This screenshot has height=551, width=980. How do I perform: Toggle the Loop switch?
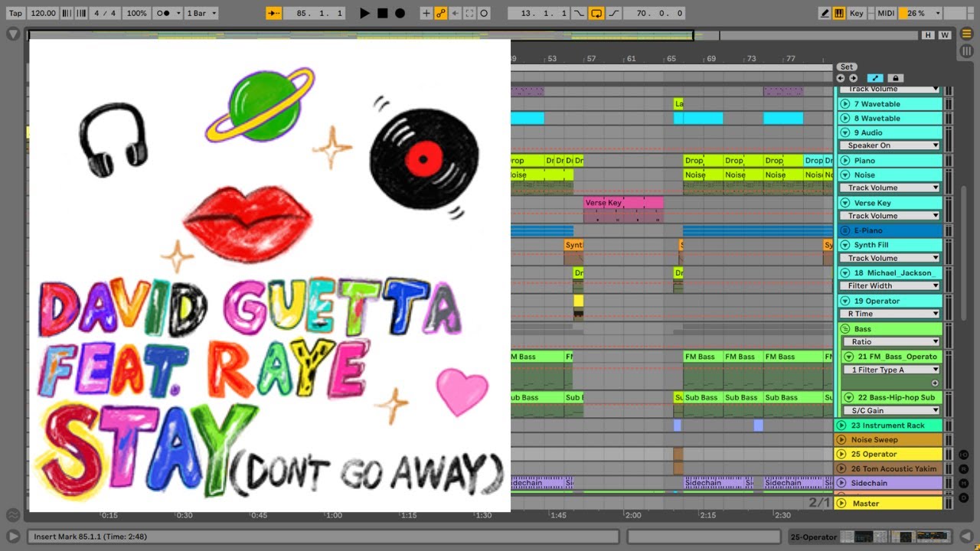click(x=596, y=13)
